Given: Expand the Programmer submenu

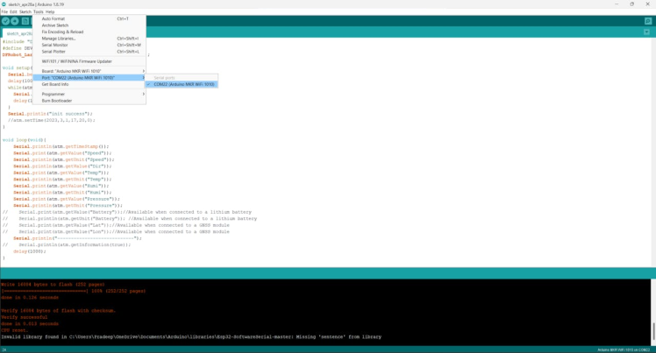Looking at the screenshot, I should [89, 94].
